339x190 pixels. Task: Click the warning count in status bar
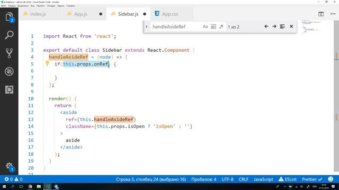pos(19,179)
